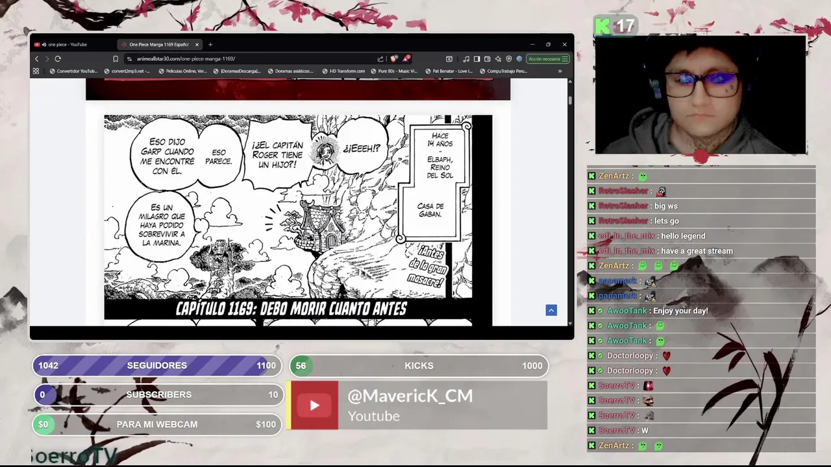Open the Pure 80s Music bookmark
The height and width of the screenshot is (467, 831).
coord(394,71)
